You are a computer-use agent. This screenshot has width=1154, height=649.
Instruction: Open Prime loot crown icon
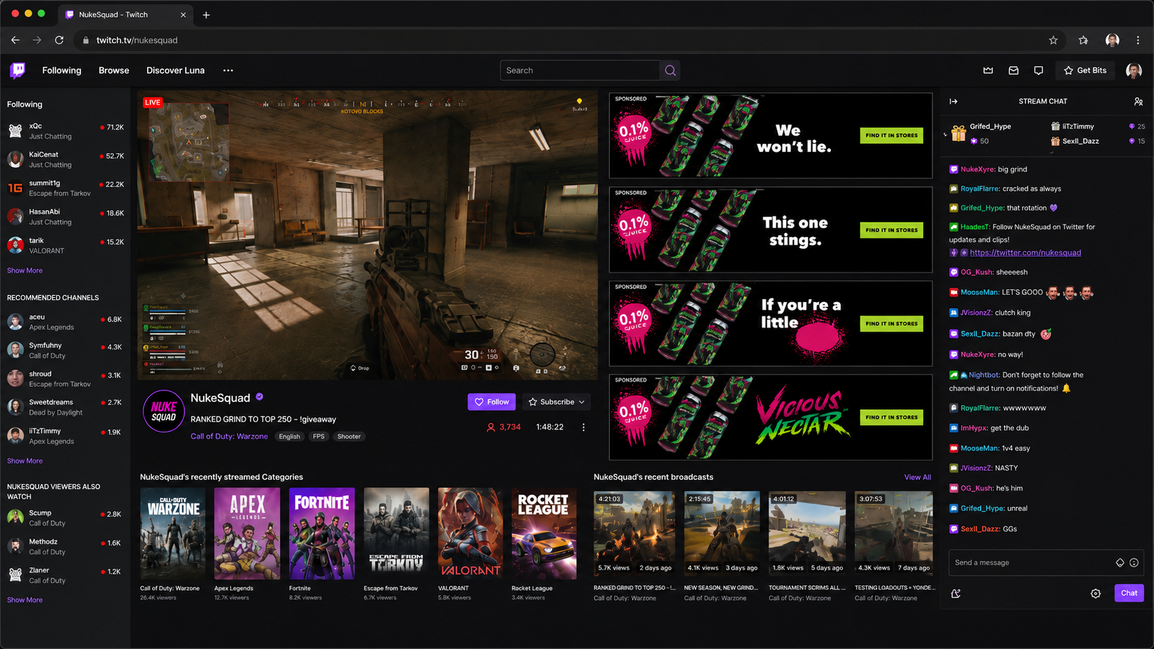(x=988, y=70)
